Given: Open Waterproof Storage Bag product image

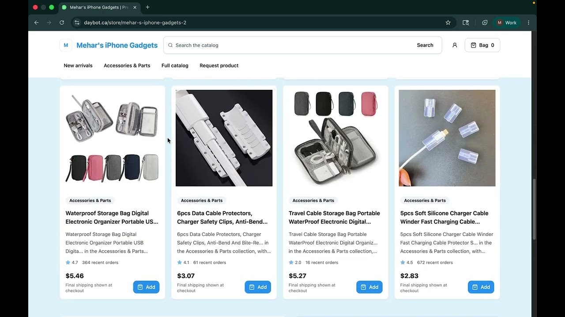Looking at the screenshot, I should coord(112,138).
